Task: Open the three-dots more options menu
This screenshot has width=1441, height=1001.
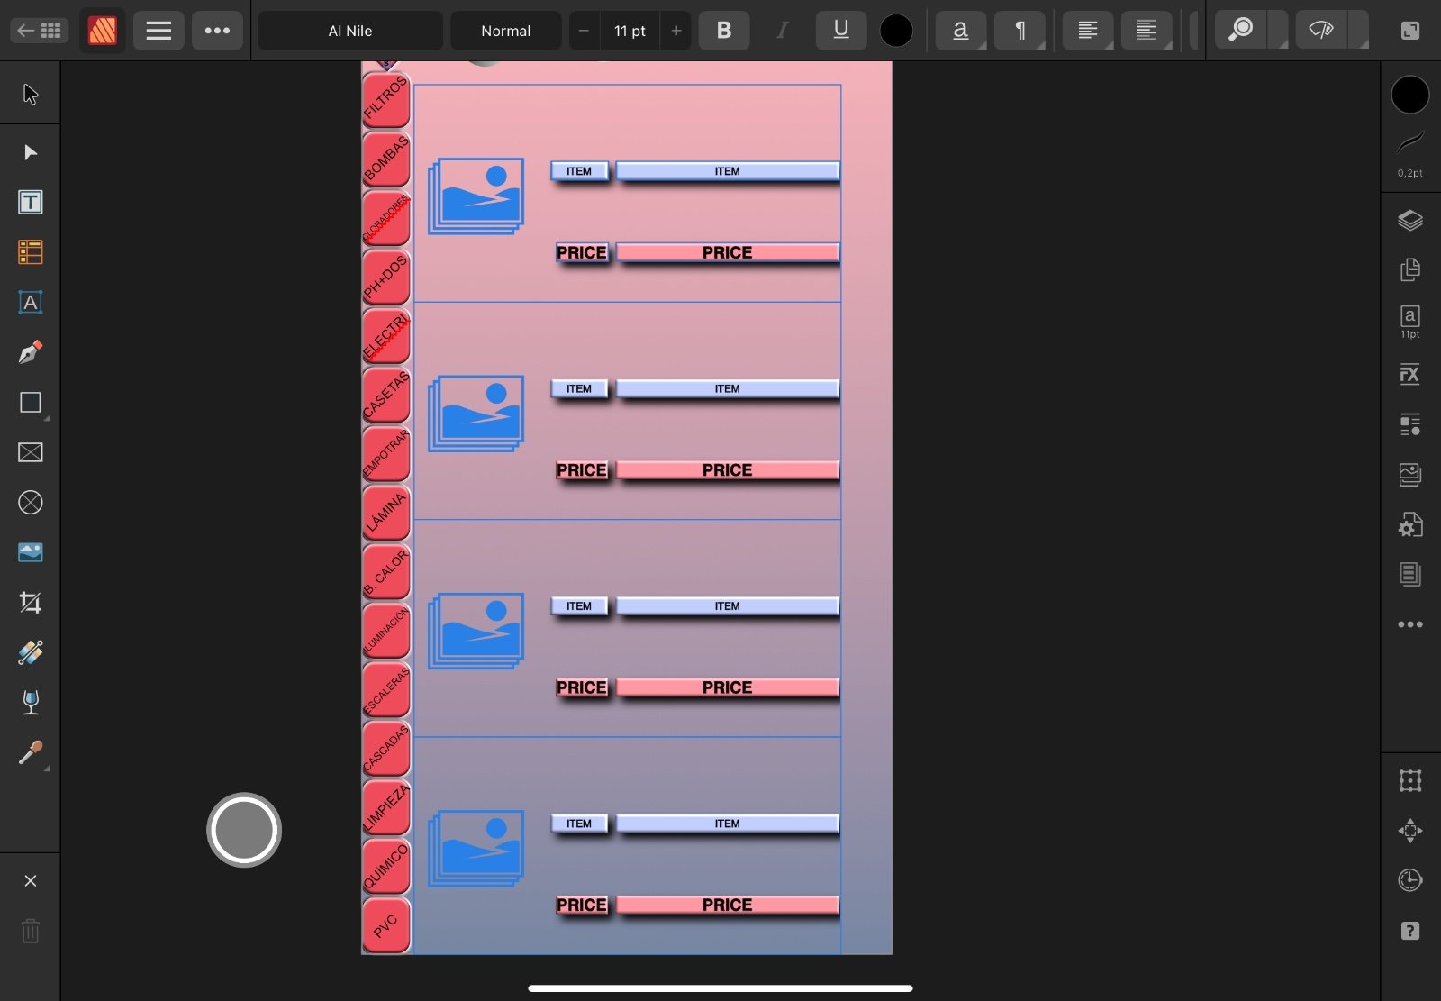Action: click(x=217, y=31)
